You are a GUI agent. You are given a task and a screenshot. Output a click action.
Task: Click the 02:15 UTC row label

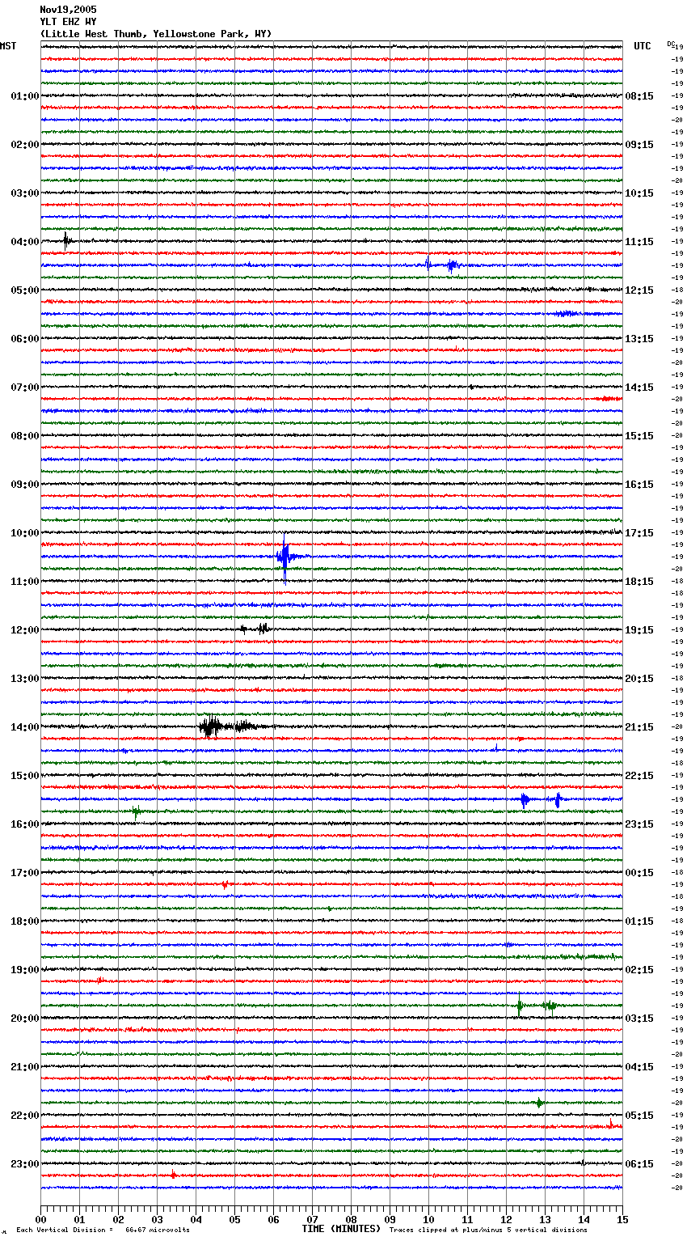[x=639, y=970]
